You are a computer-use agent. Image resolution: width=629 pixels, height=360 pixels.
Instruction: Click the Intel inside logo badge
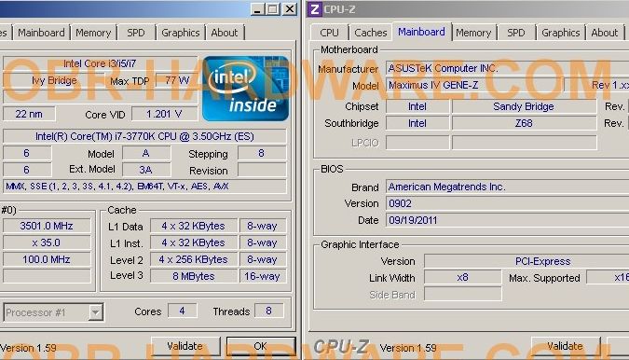pos(245,89)
